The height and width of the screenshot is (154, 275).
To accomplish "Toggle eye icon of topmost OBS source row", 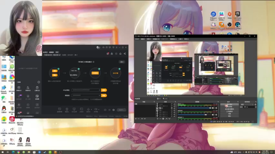I will pyautogui.click(x=172, y=104).
